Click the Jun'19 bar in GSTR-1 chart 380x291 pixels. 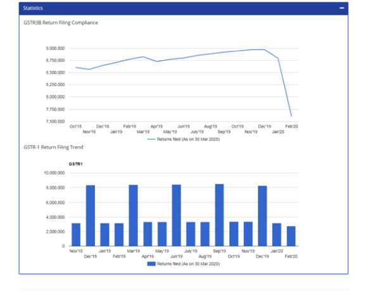point(176,215)
